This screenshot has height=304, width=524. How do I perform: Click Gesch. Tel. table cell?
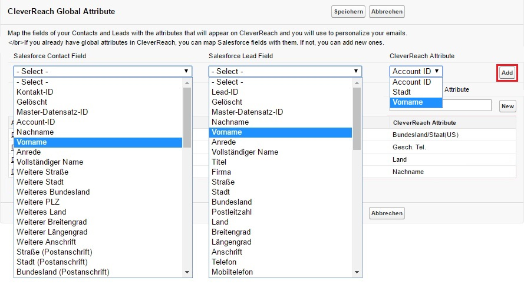453,147
